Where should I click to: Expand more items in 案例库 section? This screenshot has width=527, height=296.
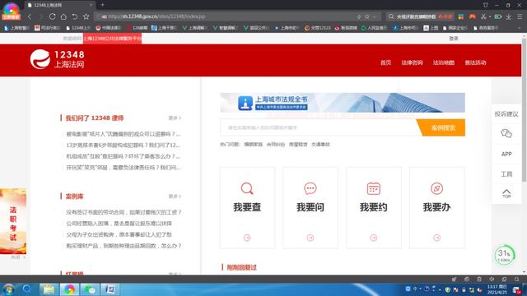pyautogui.click(x=175, y=197)
